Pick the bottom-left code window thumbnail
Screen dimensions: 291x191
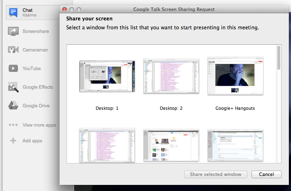107,145
